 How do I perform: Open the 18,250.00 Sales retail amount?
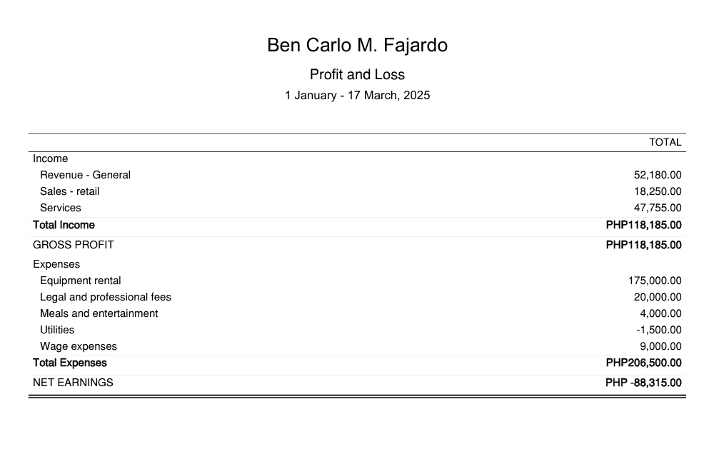658,191
